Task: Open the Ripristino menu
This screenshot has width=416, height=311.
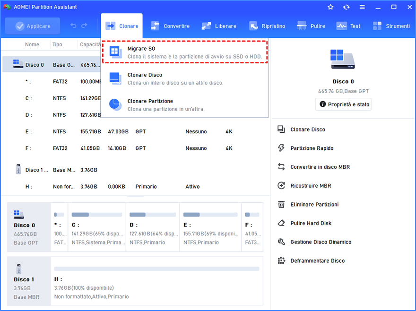Action: pyautogui.click(x=267, y=26)
